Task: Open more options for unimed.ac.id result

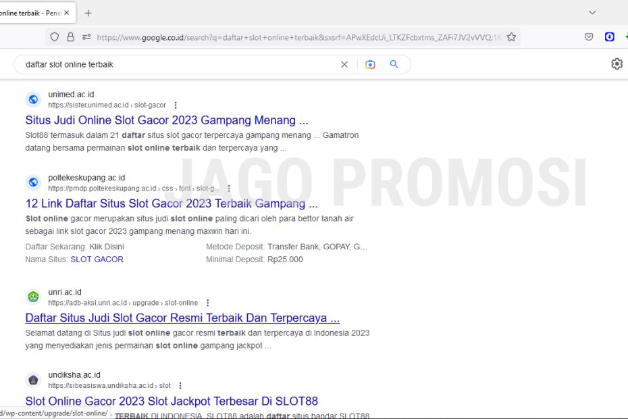Action: (176, 105)
